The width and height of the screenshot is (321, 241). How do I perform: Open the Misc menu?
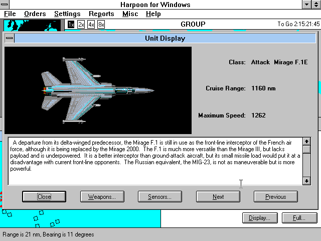pyautogui.click(x=130, y=14)
